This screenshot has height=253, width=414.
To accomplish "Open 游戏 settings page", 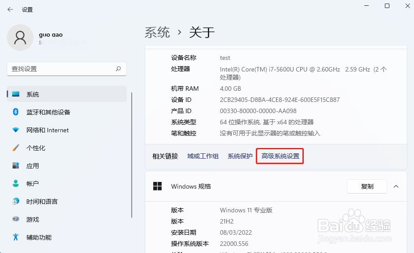I will (x=67, y=219).
